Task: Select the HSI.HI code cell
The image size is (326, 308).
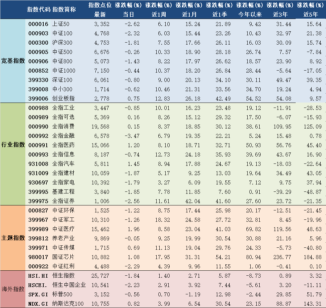Action: pyautogui.click(x=38, y=276)
